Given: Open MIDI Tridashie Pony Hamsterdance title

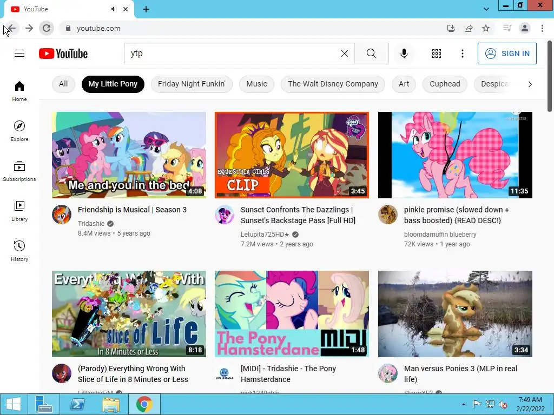Looking at the screenshot, I should pyautogui.click(x=288, y=374).
